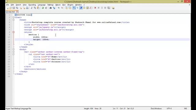Toggle the Word Wrap toolbar button

click(74, 8)
